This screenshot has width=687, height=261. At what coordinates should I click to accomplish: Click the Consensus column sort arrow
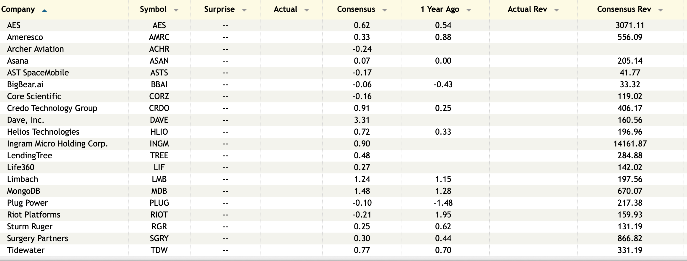(x=385, y=10)
